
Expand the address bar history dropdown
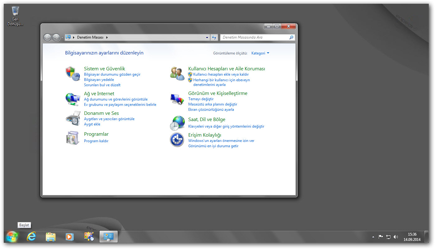[207, 37]
